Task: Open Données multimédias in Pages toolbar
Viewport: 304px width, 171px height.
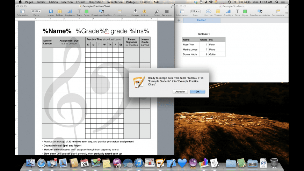Action: (101, 12)
